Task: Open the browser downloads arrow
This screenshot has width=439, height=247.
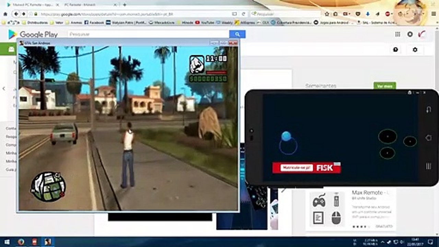Action: [x=368, y=14]
